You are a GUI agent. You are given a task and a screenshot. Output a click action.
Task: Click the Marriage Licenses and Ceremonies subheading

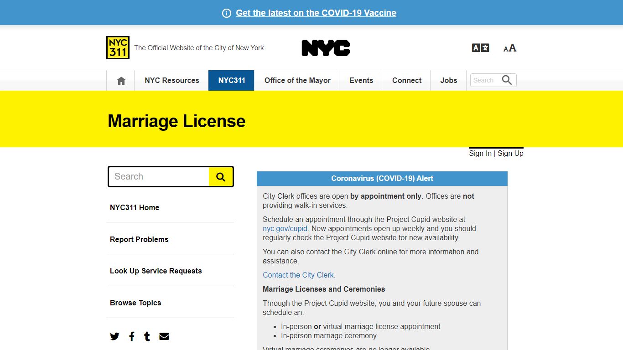[324, 289]
